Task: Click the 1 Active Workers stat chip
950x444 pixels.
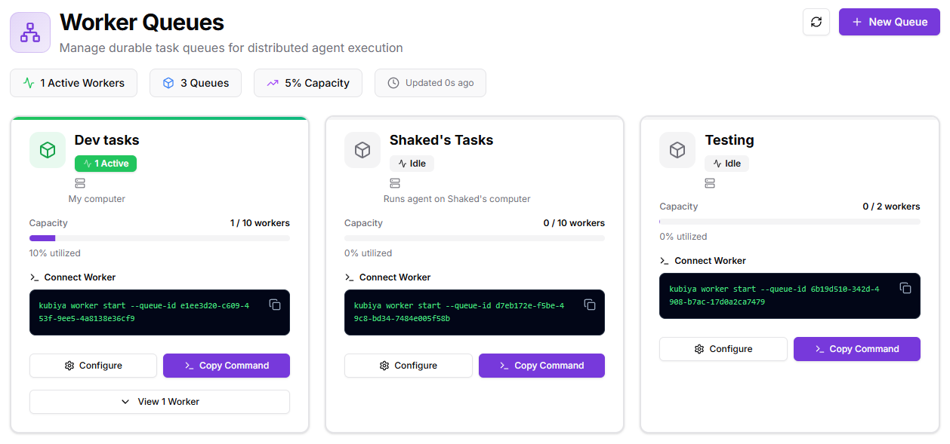Action: (73, 83)
